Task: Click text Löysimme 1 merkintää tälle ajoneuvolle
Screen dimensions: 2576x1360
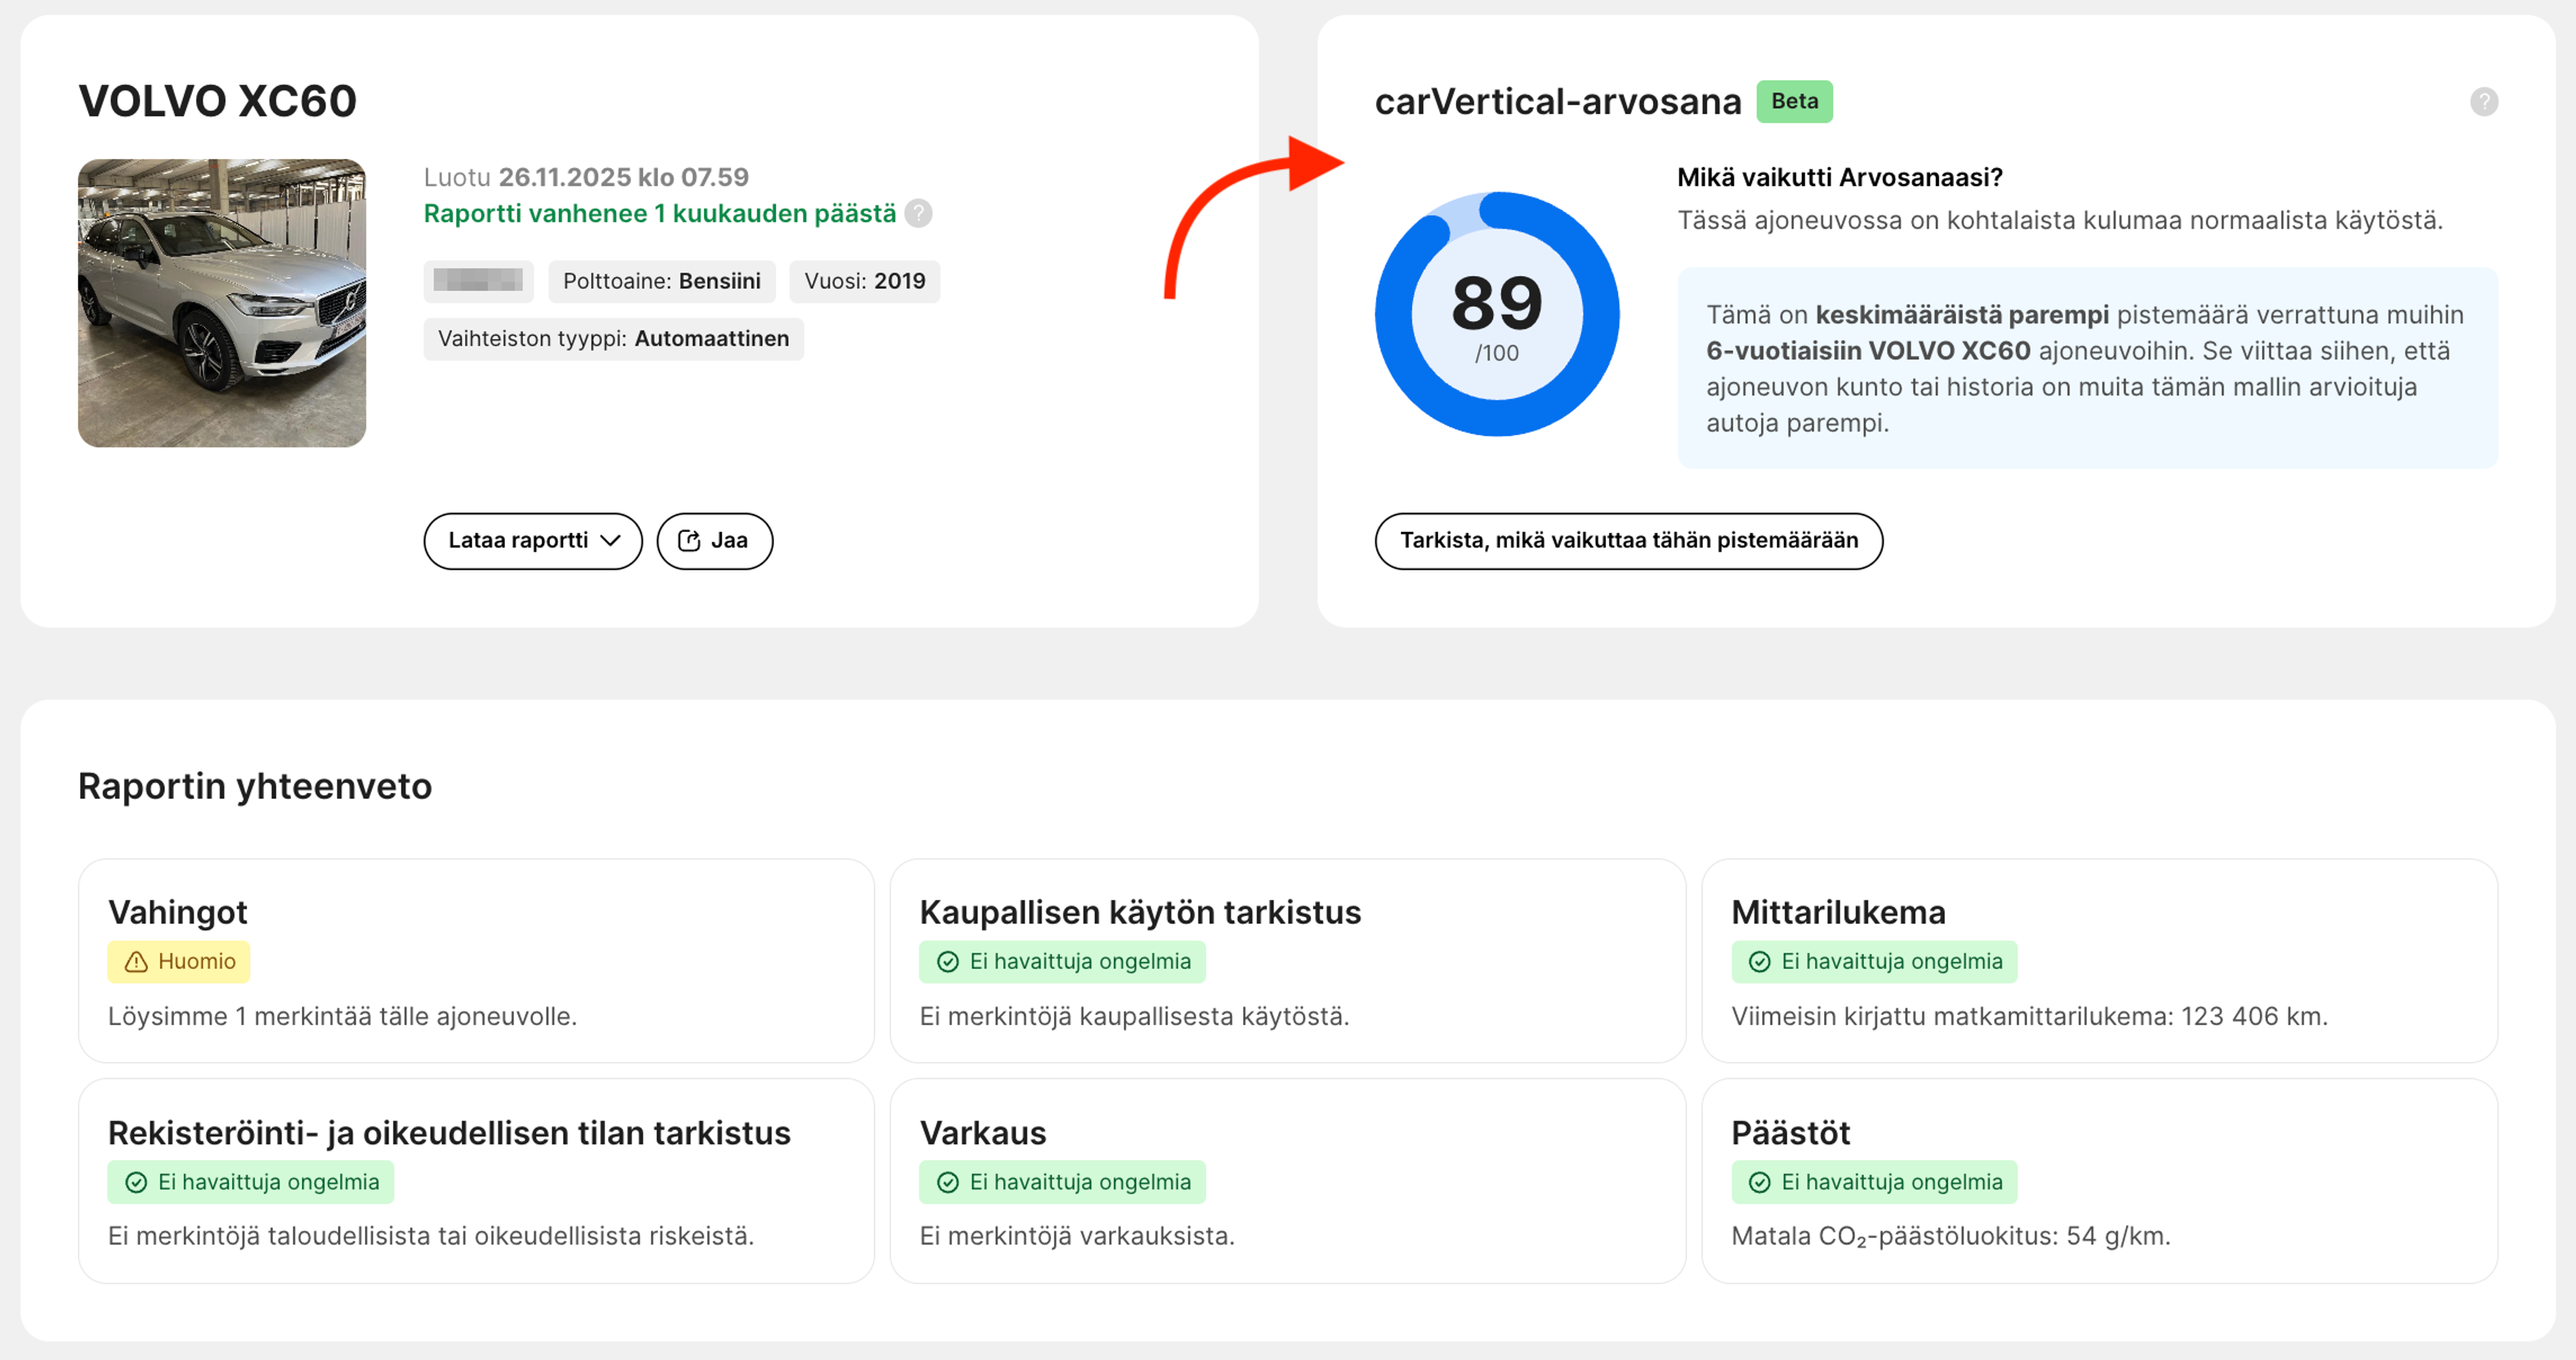Action: tap(342, 1017)
